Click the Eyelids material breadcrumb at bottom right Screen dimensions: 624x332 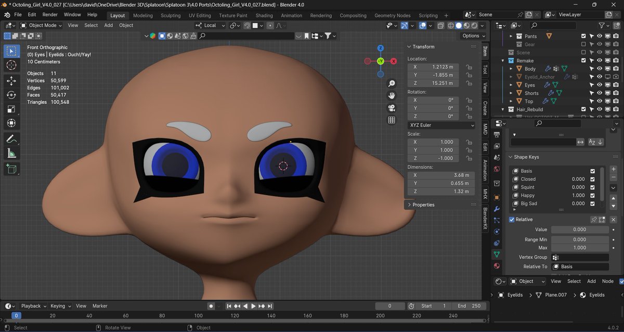[592, 295]
